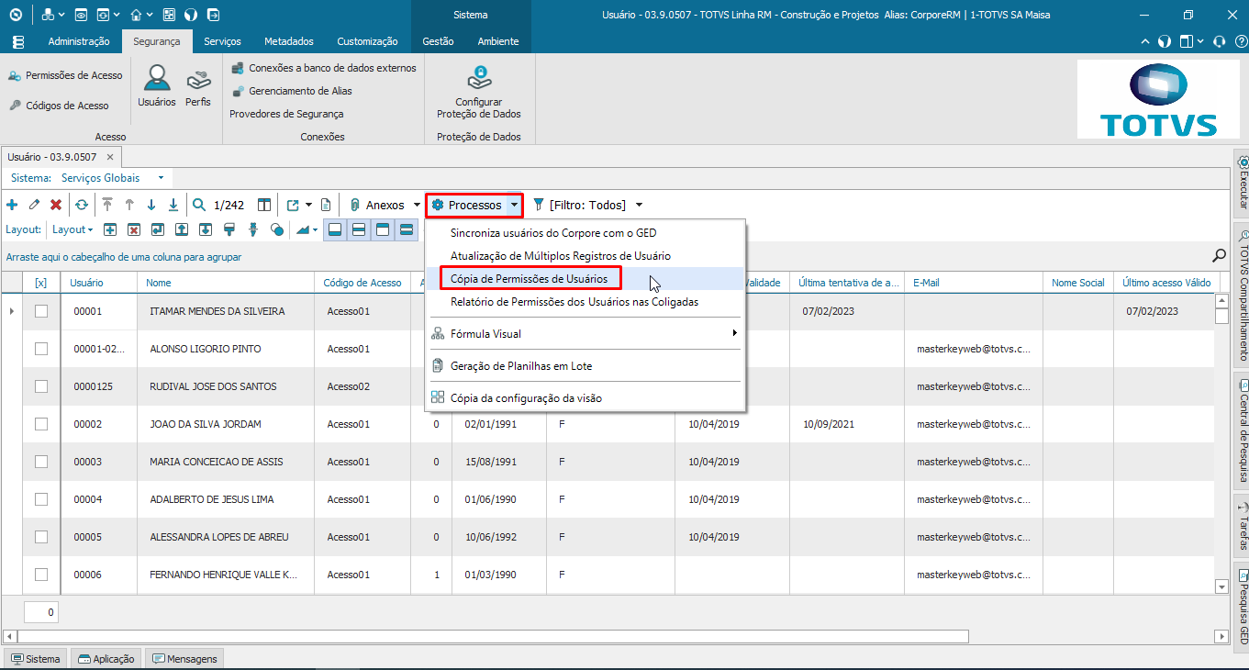
Task: Expand the Sistema Serviços Globais dropdown
Action: click(x=161, y=178)
